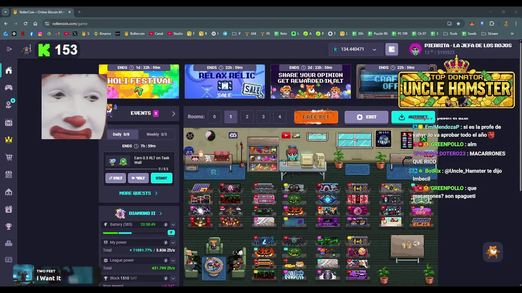Click the YouTube icon on room wall
Viewport: 522px width, 293px height.
286,136
